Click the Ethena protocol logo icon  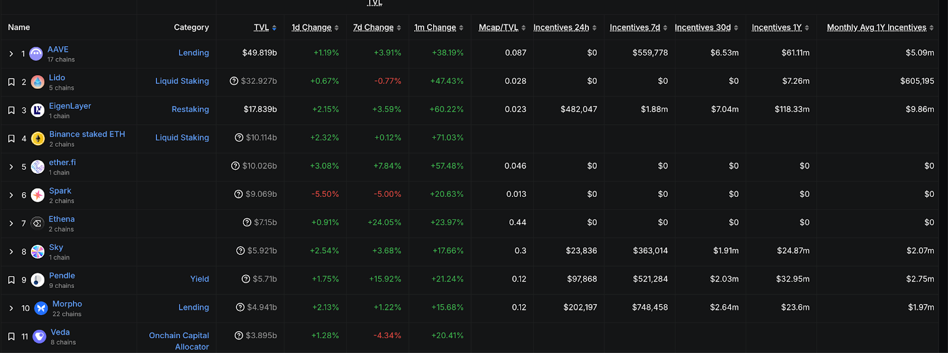click(x=38, y=224)
